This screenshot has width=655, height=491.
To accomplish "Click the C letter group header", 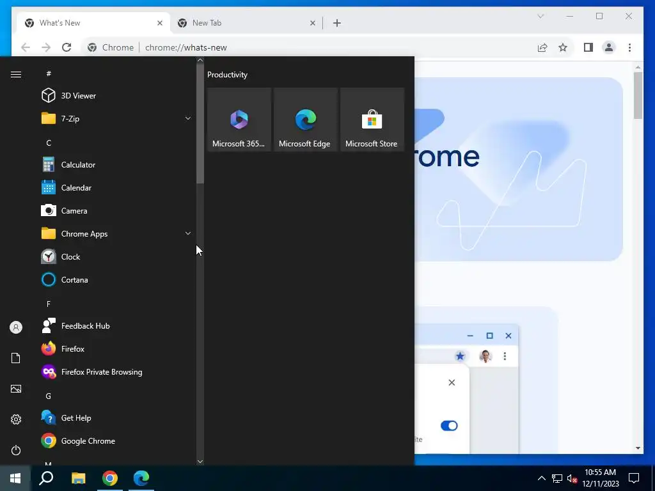I will pos(49,143).
